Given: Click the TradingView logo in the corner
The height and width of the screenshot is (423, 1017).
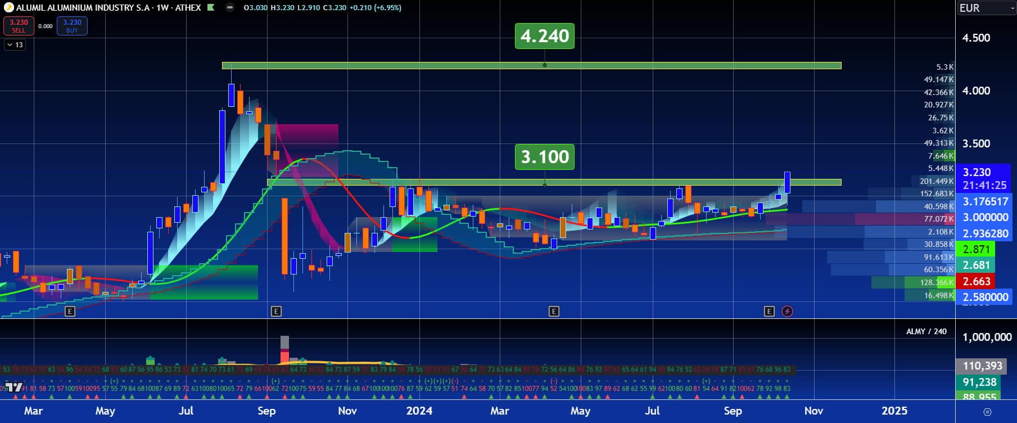Looking at the screenshot, I should point(14,387).
